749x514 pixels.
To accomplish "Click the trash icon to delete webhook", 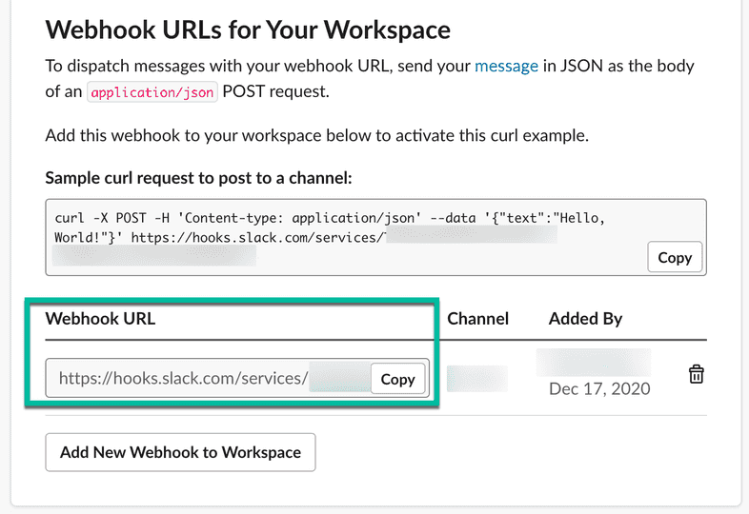I will click(696, 375).
